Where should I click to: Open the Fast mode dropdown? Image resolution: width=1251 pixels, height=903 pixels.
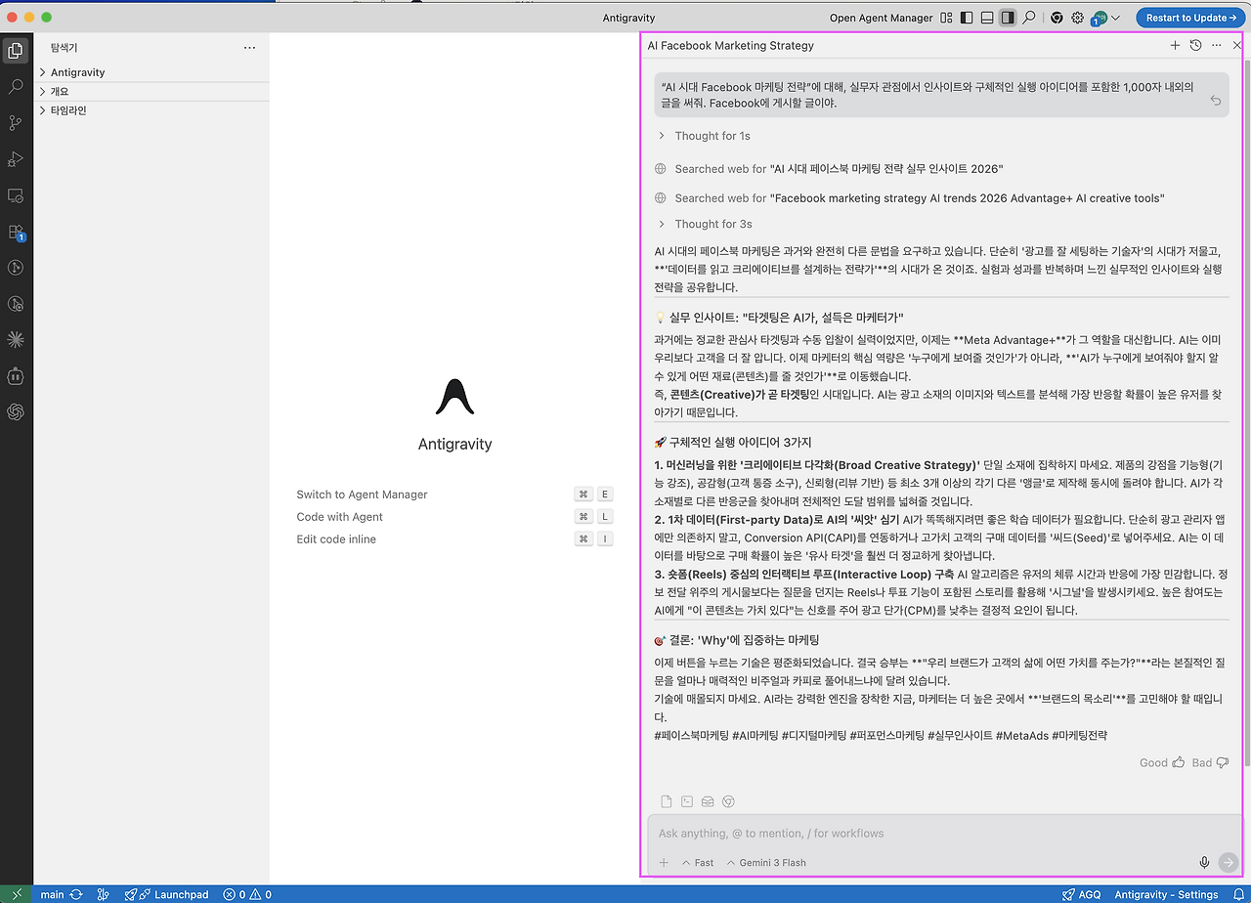(x=698, y=863)
